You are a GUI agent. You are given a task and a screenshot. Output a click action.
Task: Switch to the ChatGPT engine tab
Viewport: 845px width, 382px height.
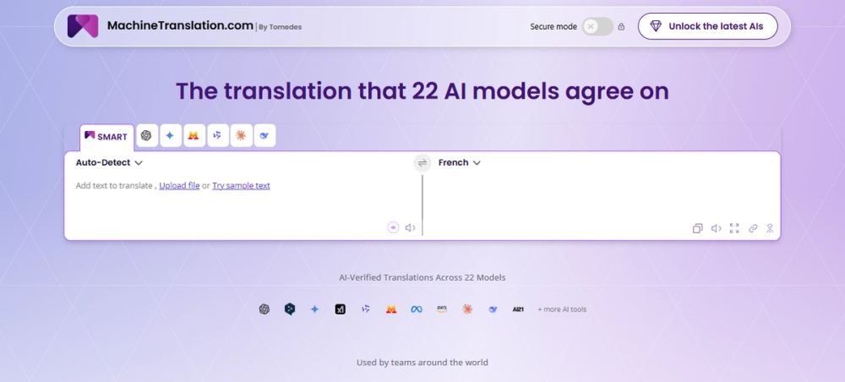[146, 135]
